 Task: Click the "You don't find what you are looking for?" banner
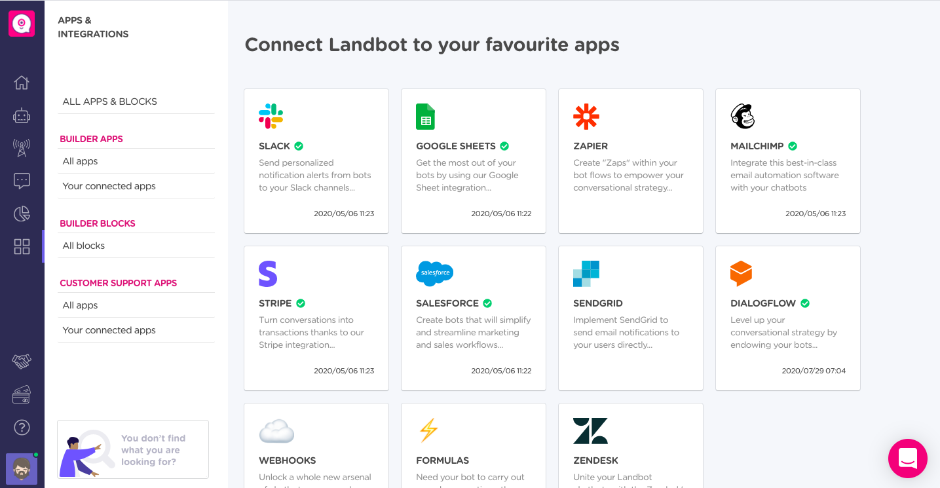click(133, 449)
